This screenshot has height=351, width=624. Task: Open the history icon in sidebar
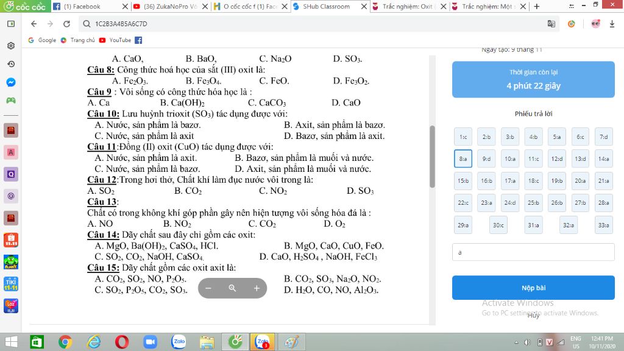[11, 63]
